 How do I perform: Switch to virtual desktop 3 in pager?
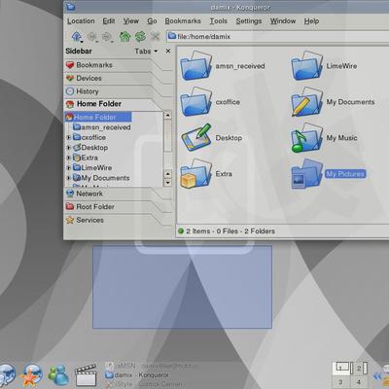tap(341, 382)
